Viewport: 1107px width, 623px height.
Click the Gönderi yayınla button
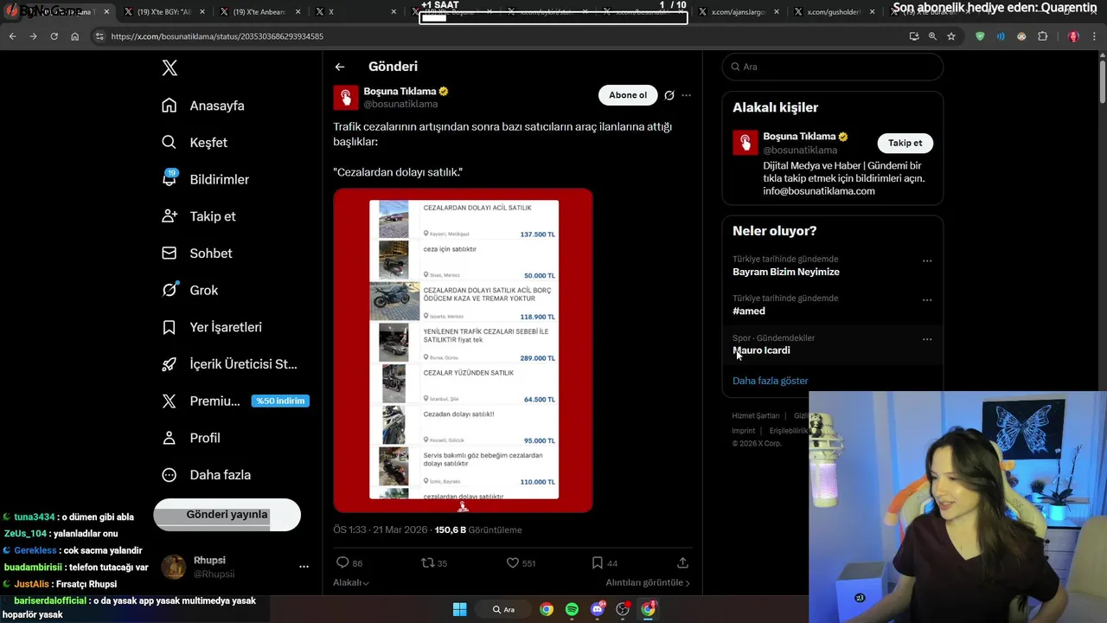click(x=227, y=515)
